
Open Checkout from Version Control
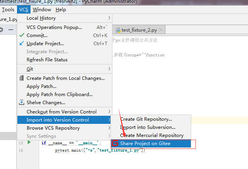click(65, 112)
